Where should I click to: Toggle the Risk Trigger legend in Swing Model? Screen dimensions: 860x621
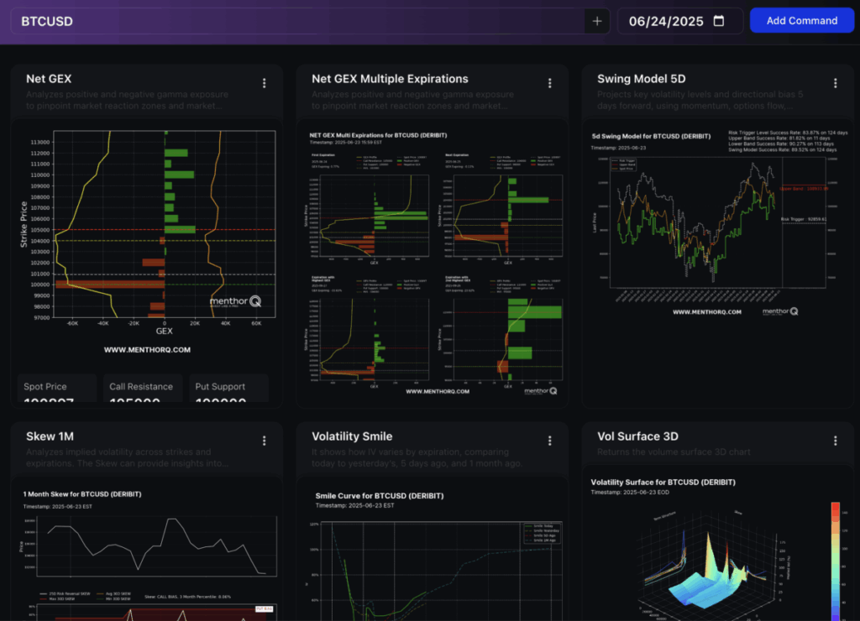623,160
